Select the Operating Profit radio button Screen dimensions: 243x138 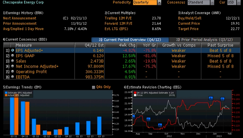pos(13,72)
